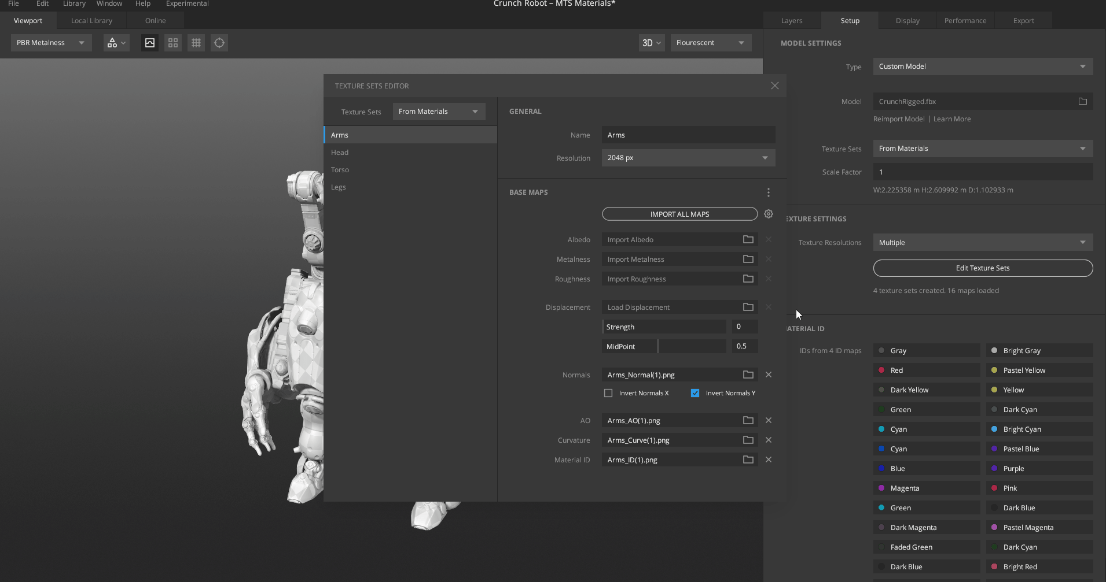Browse for model file via folder icon
This screenshot has width=1106, height=582.
coord(1082,101)
